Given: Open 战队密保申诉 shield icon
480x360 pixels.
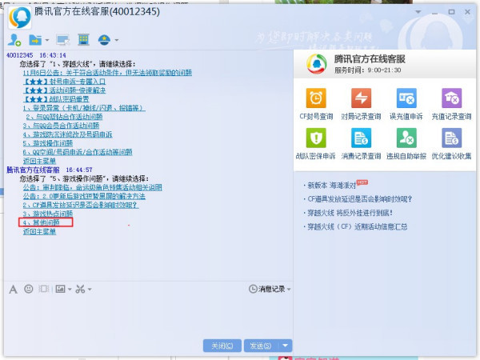Looking at the screenshot, I should click(x=316, y=138).
